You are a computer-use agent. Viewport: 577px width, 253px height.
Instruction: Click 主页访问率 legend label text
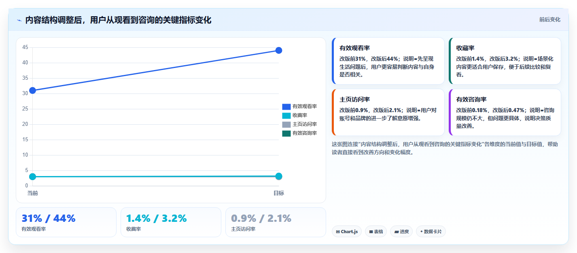pos(305,124)
